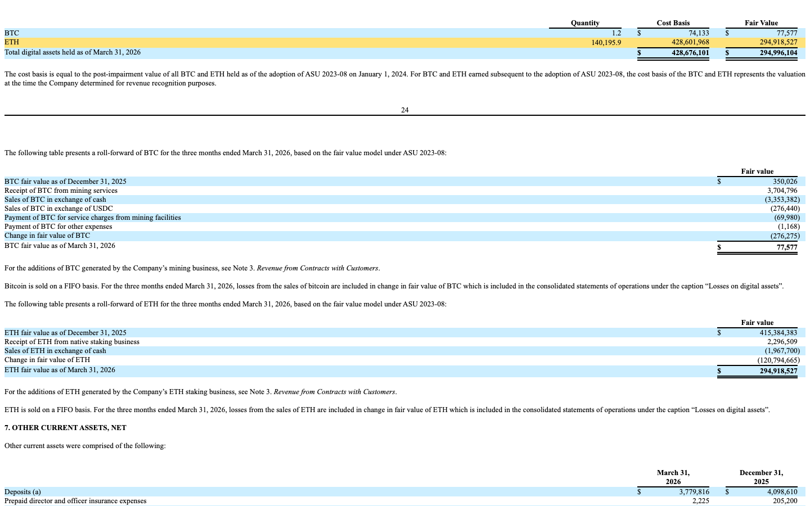This screenshot has width=810, height=506.
Task: Click 'For the additions of ETH generated' sentence
Action: pyautogui.click(x=201, y=392)
